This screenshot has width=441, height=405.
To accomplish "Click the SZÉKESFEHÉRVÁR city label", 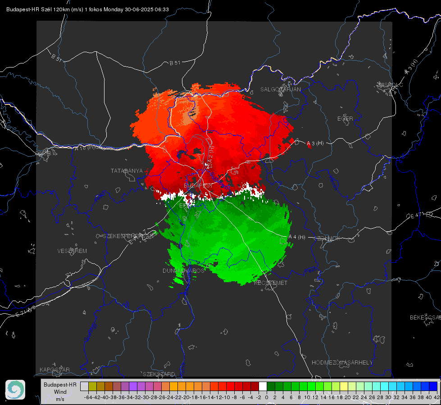I will pyautogui.click(x=128, y=236).
